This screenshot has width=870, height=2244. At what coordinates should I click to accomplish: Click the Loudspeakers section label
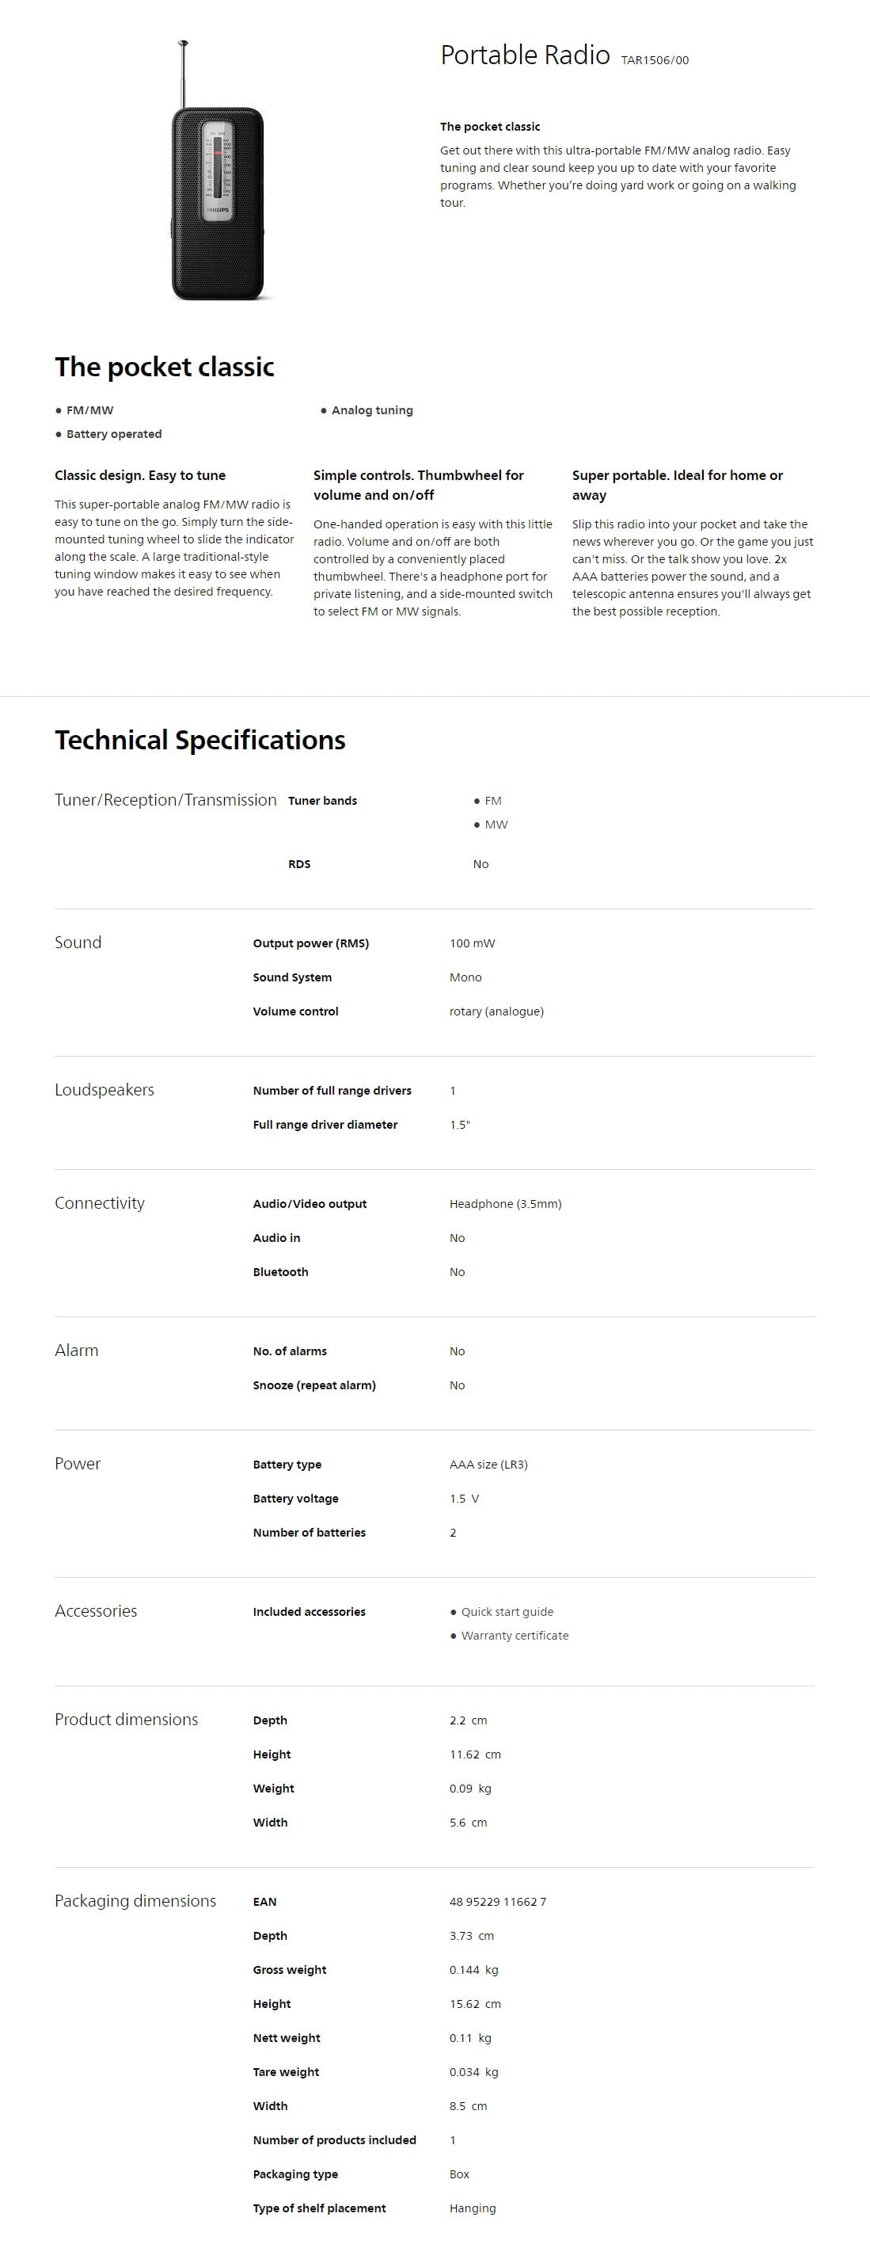coord(104,1090)
